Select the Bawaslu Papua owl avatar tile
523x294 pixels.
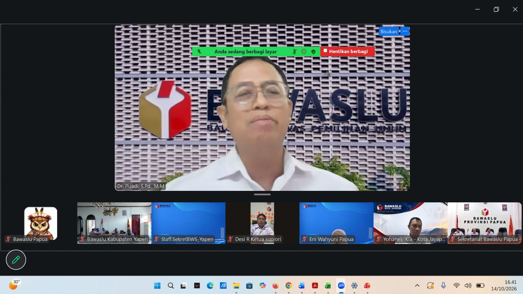coord(41,223)
